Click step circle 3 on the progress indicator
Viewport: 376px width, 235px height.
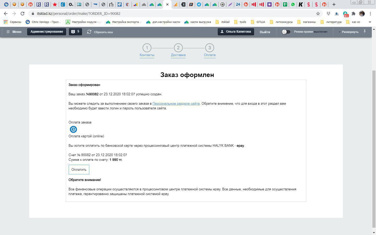[x=209, y=48]
